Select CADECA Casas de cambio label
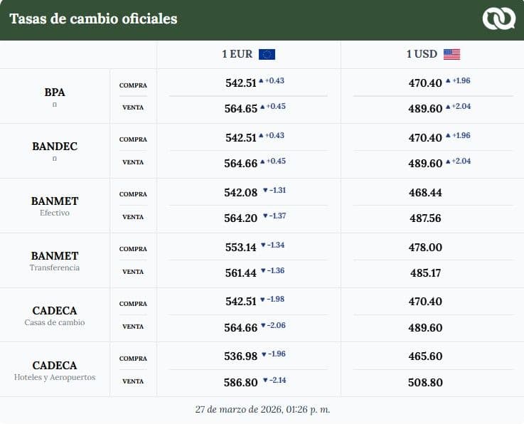Viewport: 524px width, 424px height. 55,314
